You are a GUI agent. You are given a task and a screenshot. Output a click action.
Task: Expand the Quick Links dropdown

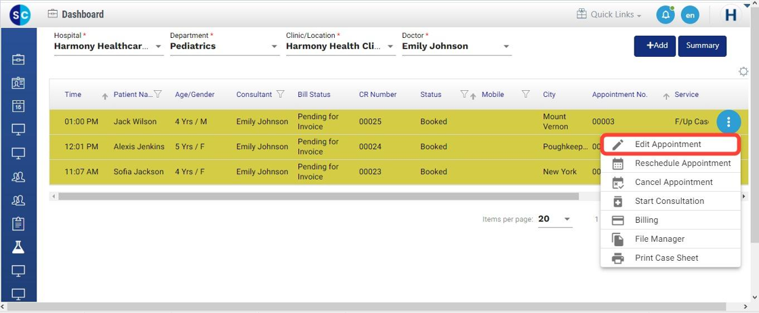pyautogui.click(x=616, y=14)
